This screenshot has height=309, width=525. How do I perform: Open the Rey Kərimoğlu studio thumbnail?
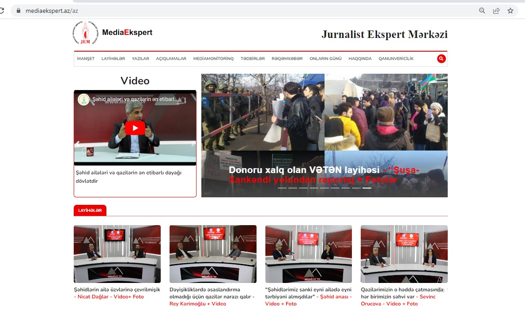point(213,254)
